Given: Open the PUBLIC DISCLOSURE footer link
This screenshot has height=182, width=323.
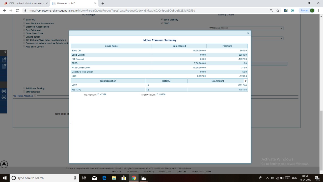Looking at the screenshot, I should coord(202,172).
